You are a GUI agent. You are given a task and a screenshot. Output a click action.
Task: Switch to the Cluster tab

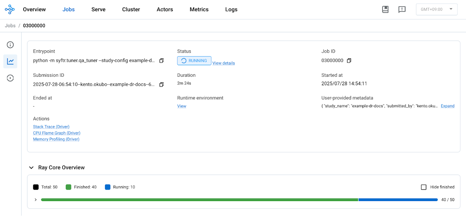131,9
